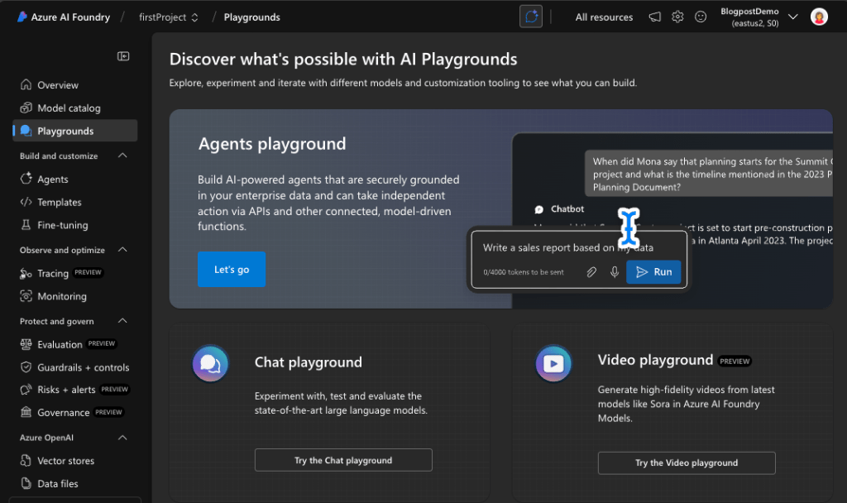Open Model catalog in sidebar
This screenshot has height=503, width=847.
pyautogui.click(x=69, y=108)
